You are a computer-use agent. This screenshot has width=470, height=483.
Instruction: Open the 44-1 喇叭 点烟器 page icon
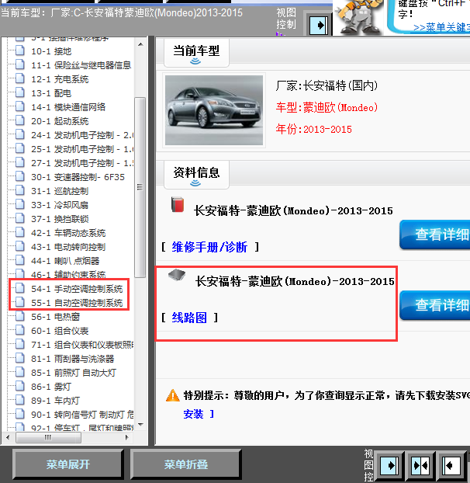pos(20,260)
